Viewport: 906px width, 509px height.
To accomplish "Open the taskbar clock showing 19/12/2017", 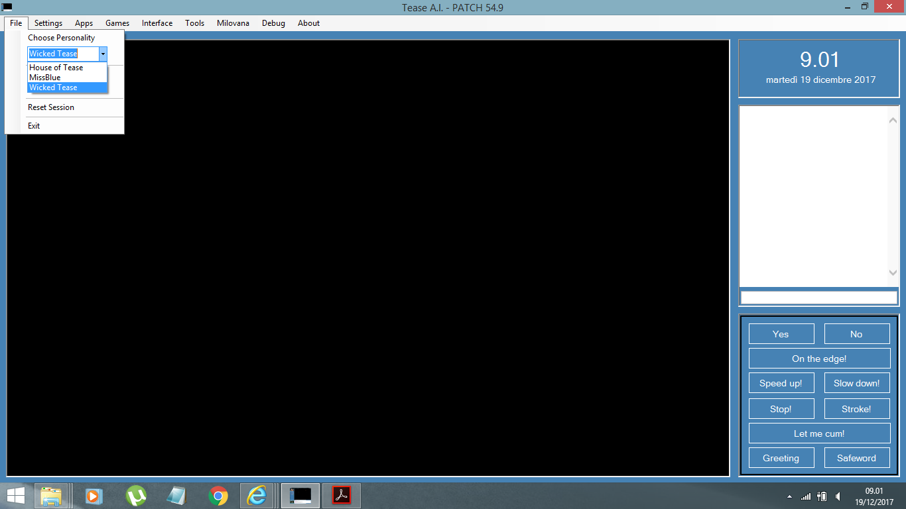I will [x=874, y=496].
